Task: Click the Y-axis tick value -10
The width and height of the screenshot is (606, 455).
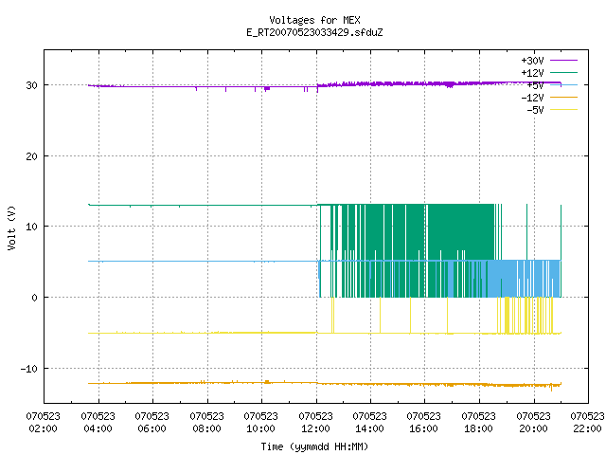Action: (x=29, y=369)
